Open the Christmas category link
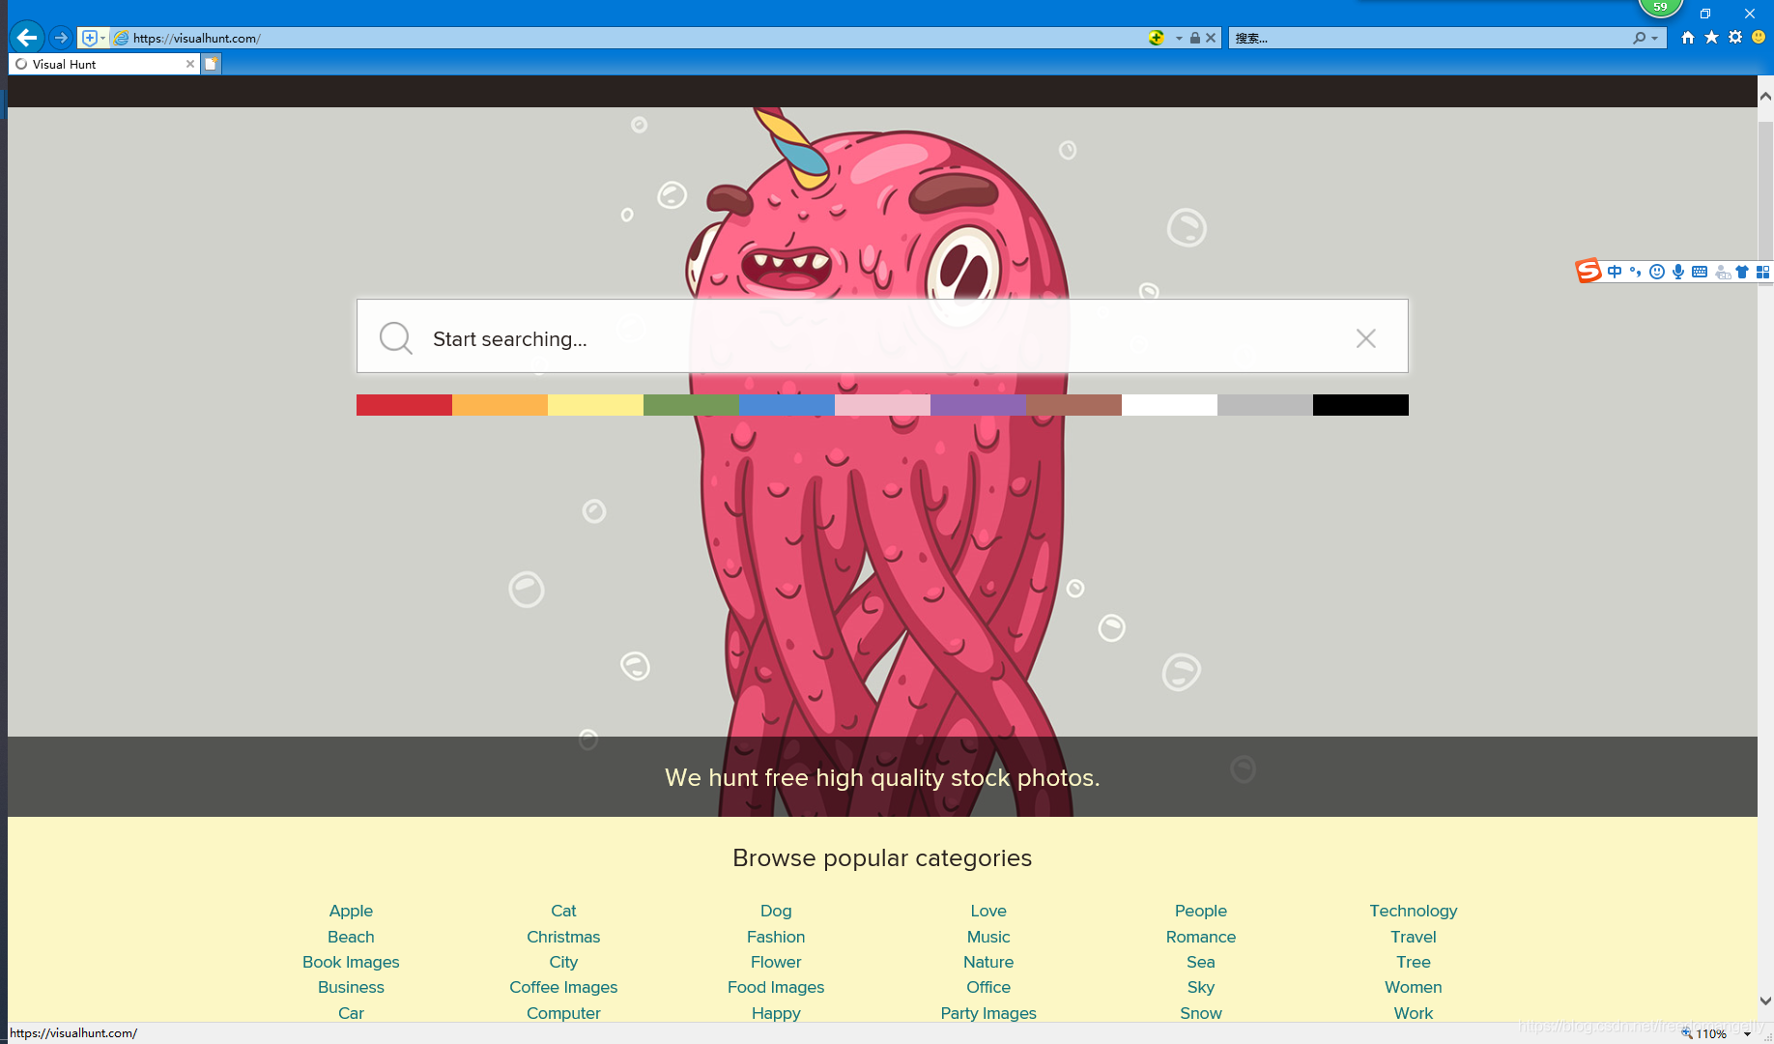This screenshot has height=1044, width=1774. tap(563, 937)
